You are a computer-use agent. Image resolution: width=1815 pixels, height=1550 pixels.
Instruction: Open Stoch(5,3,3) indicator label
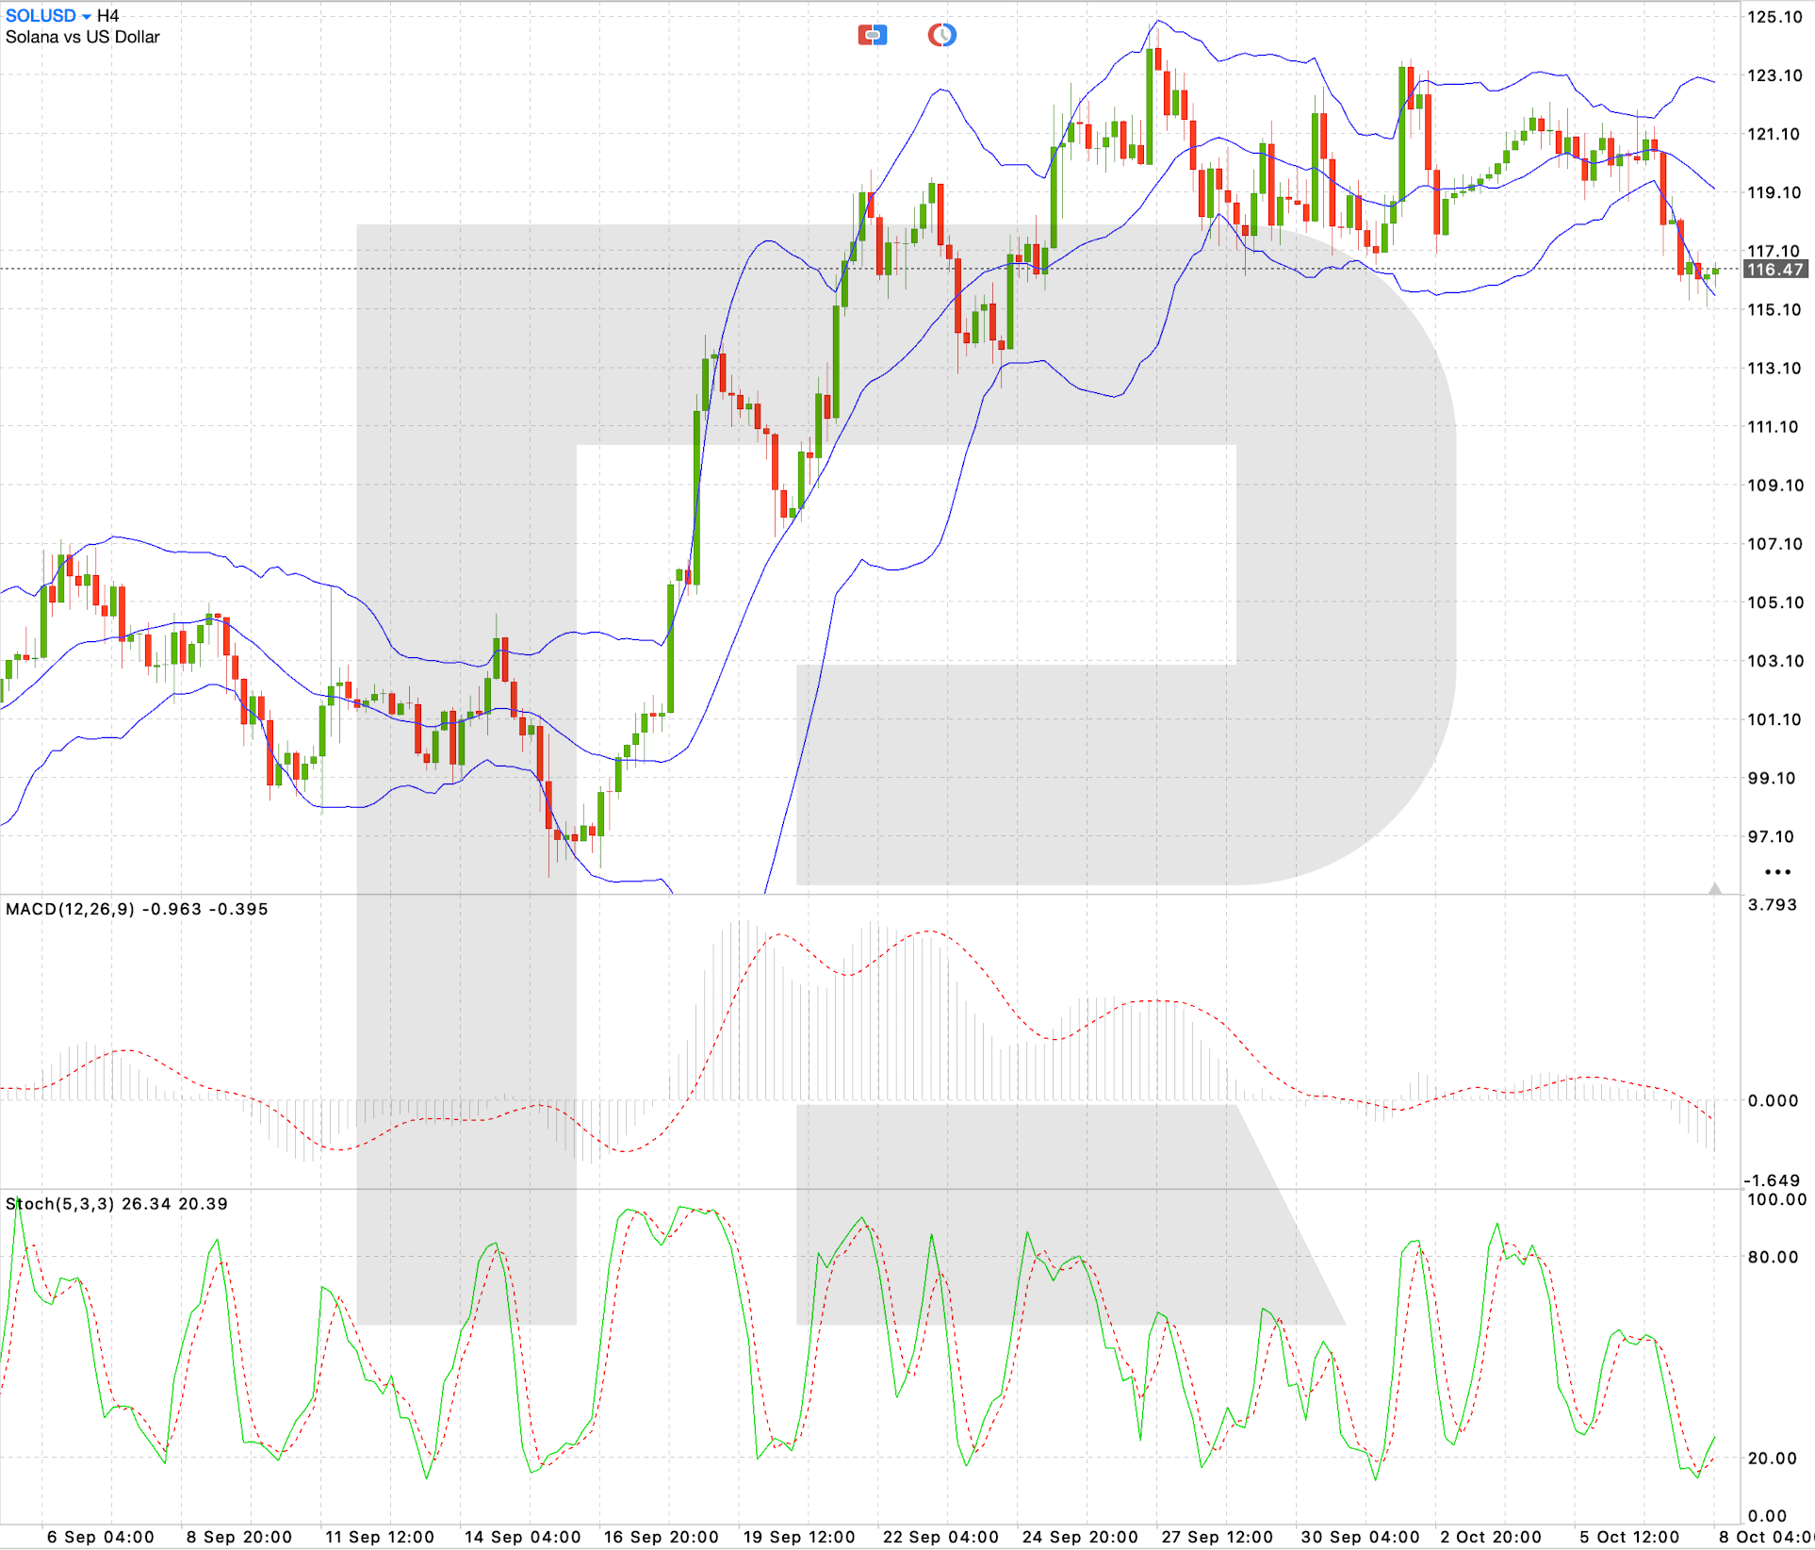click(60, 1204)
